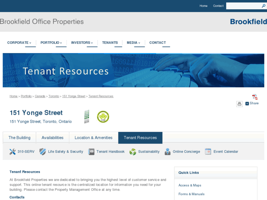
Task: Click the Brookfield Office Properties title
Action: [x=42, y=22]
